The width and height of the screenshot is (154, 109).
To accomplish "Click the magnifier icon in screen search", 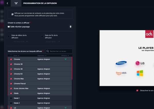I will (x=48, y=51).
